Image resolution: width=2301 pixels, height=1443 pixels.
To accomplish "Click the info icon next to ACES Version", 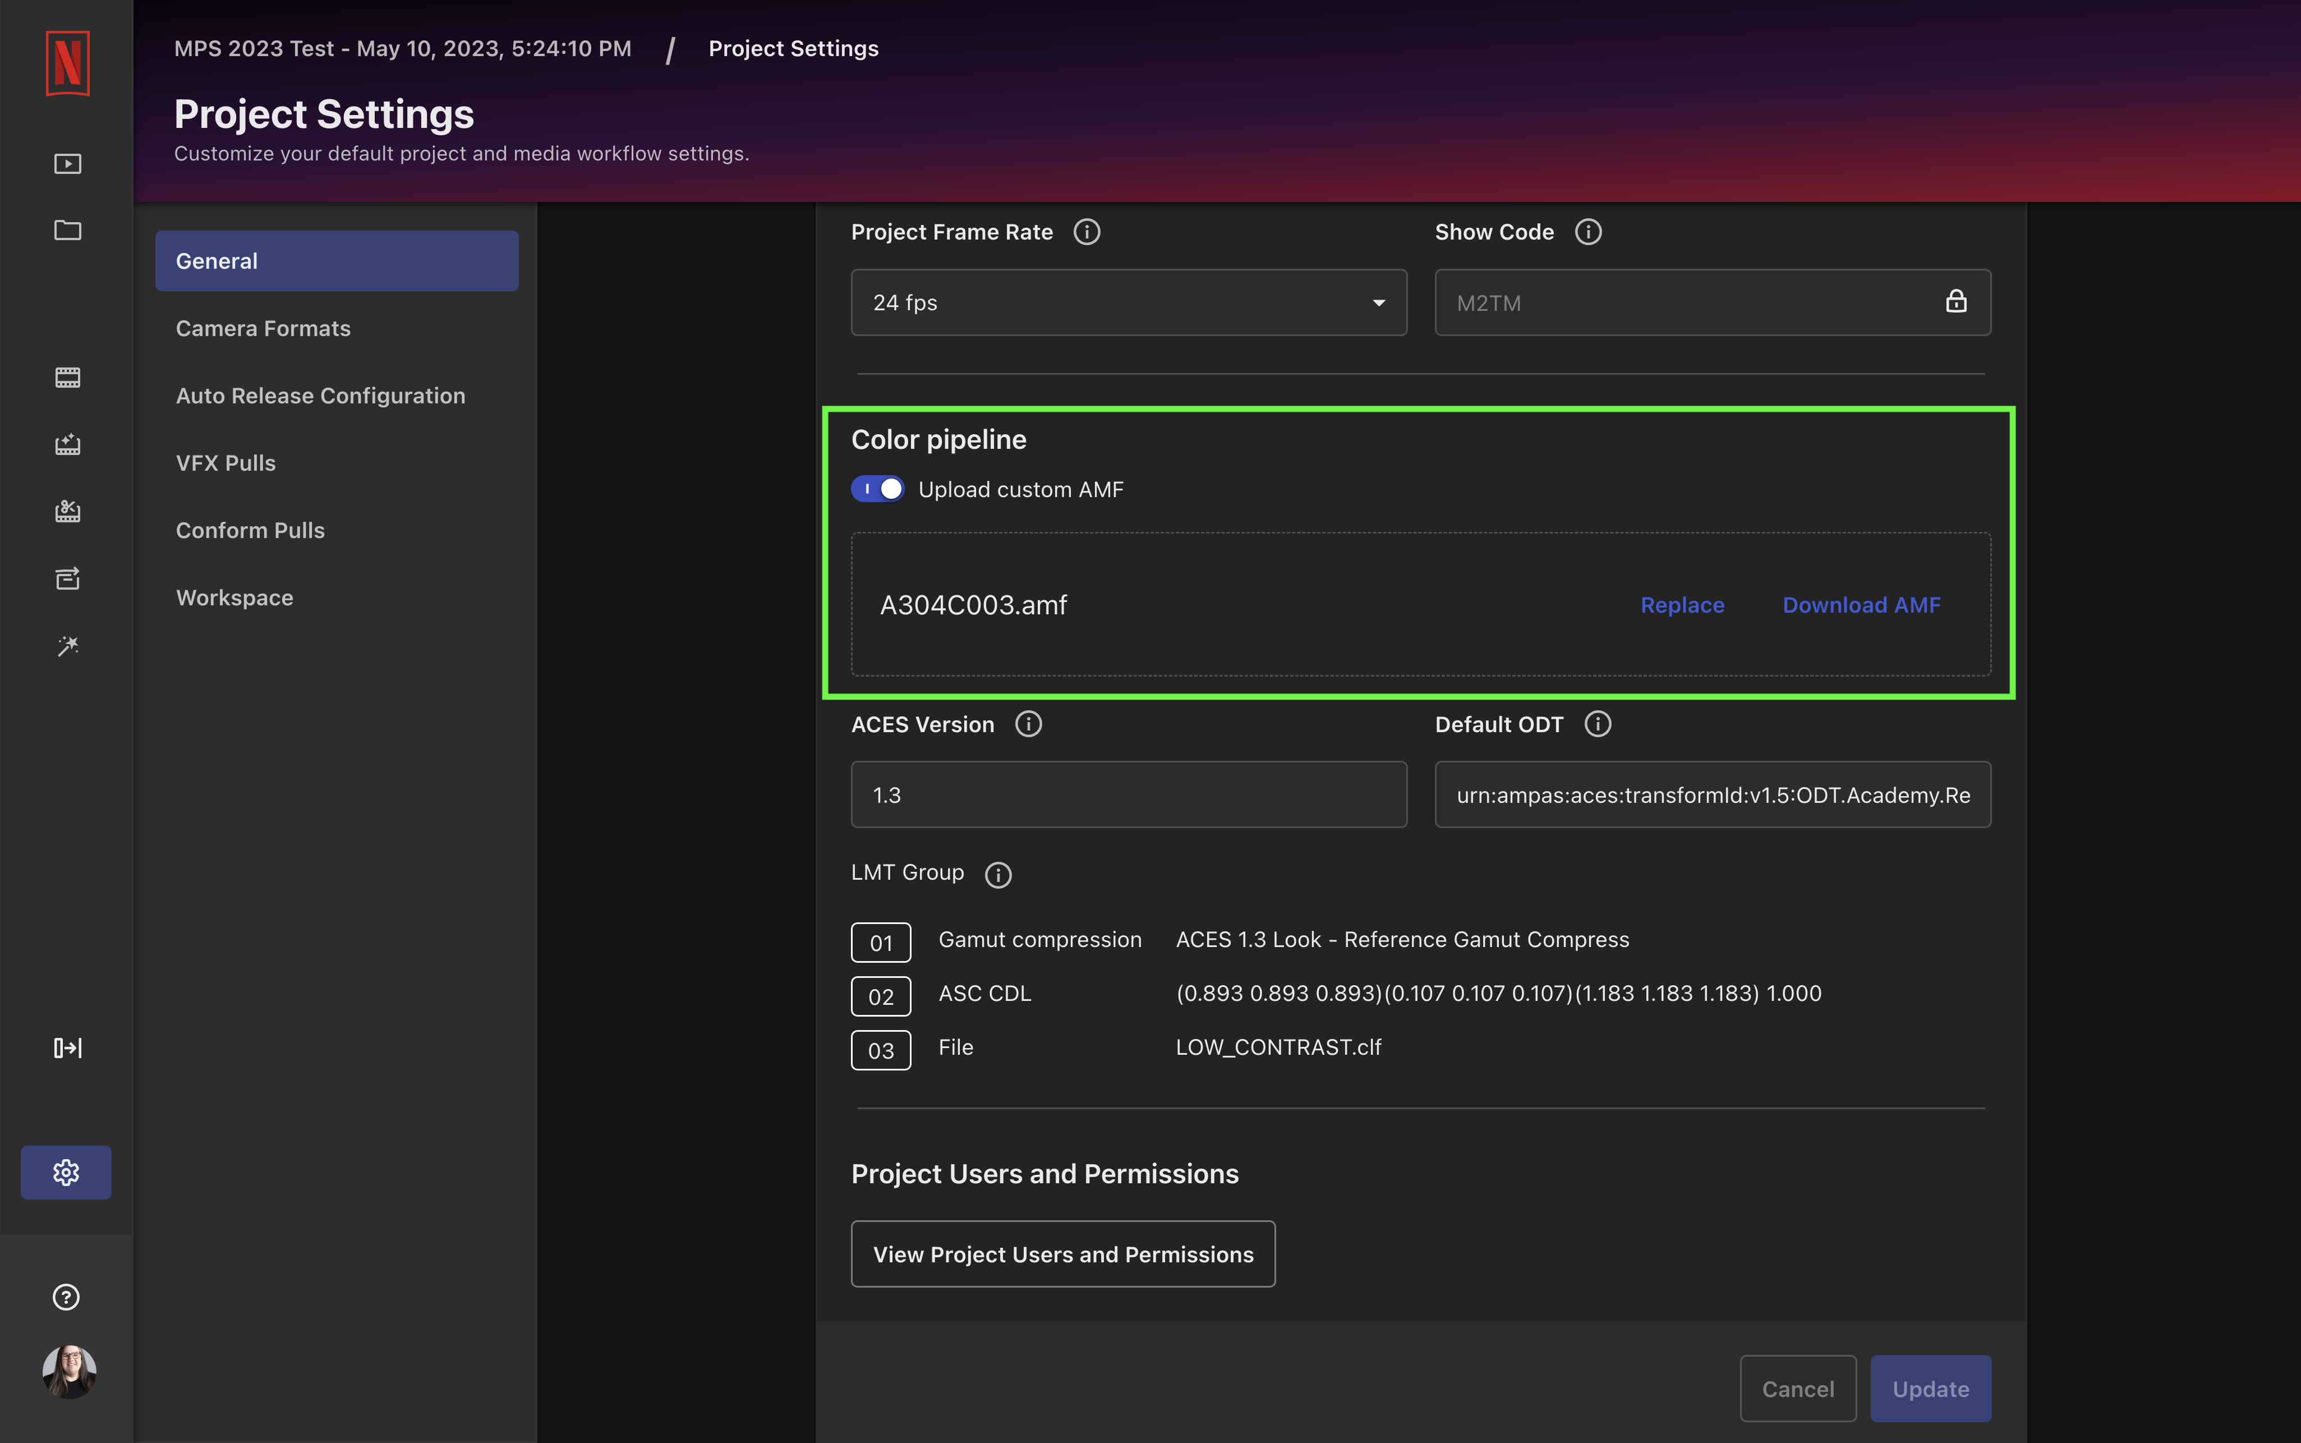I will click(x=1028, y=724).
